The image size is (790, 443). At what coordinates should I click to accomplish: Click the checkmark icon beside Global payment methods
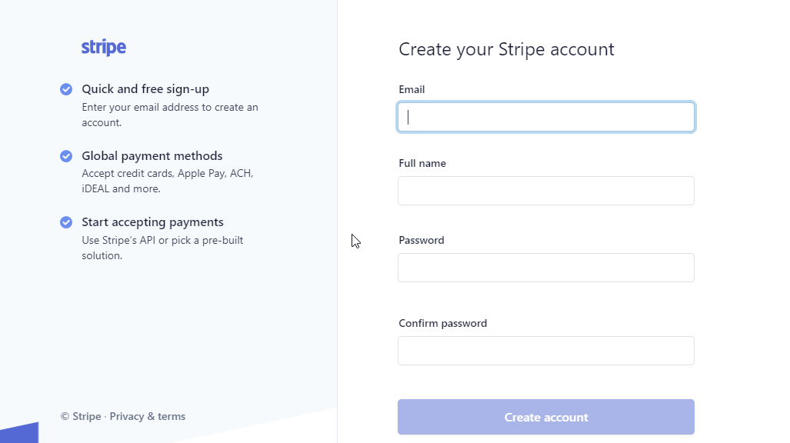66,156
